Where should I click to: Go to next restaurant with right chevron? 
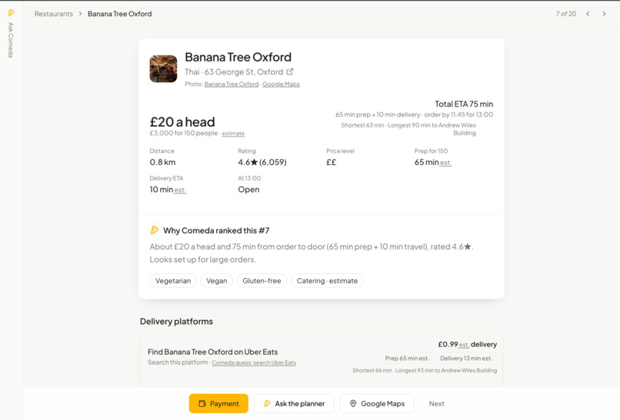click(x=604, y=14)
